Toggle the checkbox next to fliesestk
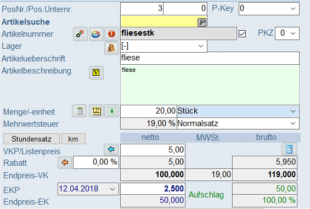310x209 pixels. (x=242, y=33)
